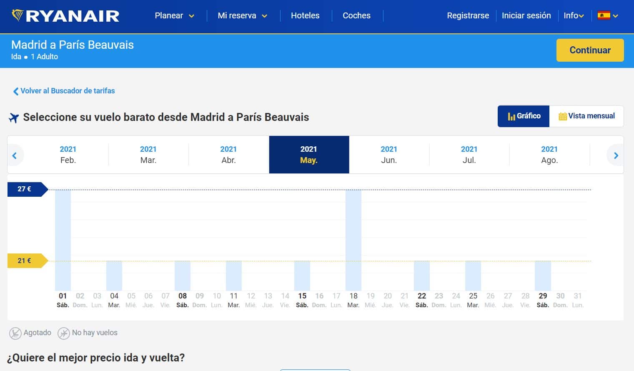The image size is (634, 371).
Task: Select the 2021 Jul. month tab
Action: pyautogui.click(x=469, y=155)
